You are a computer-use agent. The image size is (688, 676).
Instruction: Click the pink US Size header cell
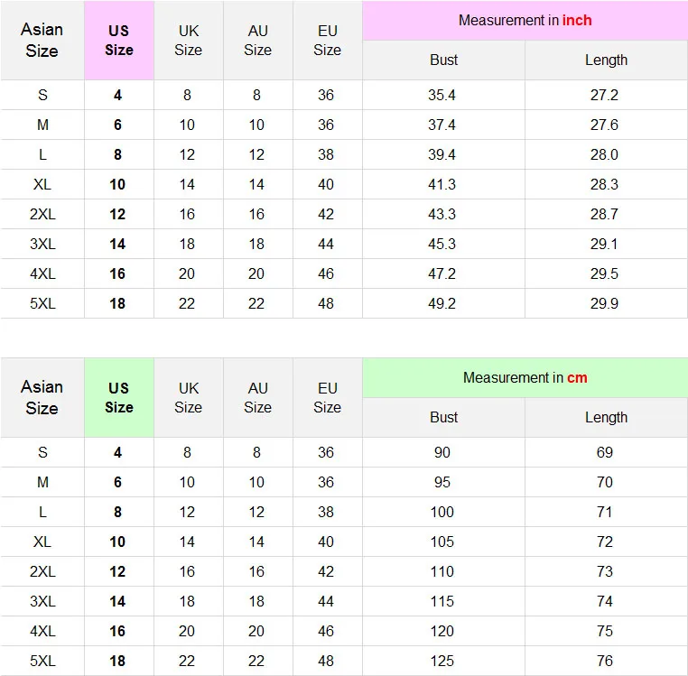pos(118,41)
